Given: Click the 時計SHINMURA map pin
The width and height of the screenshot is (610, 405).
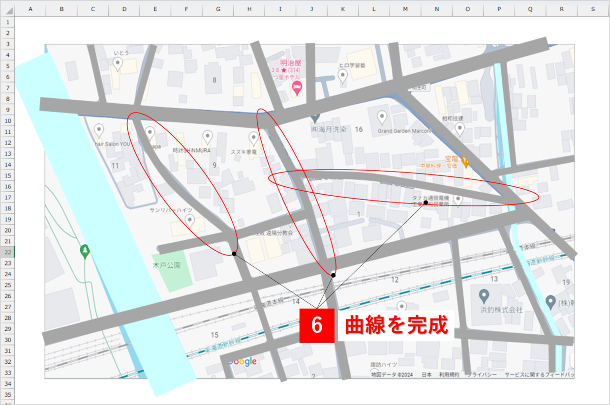Looking at the screenshot, I should [208, 137].
